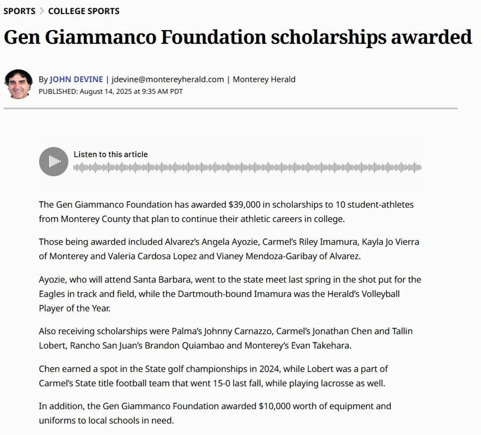Click the "Listen to this article" label
Screen dimensions: 481x435
(x=110, y=154)
